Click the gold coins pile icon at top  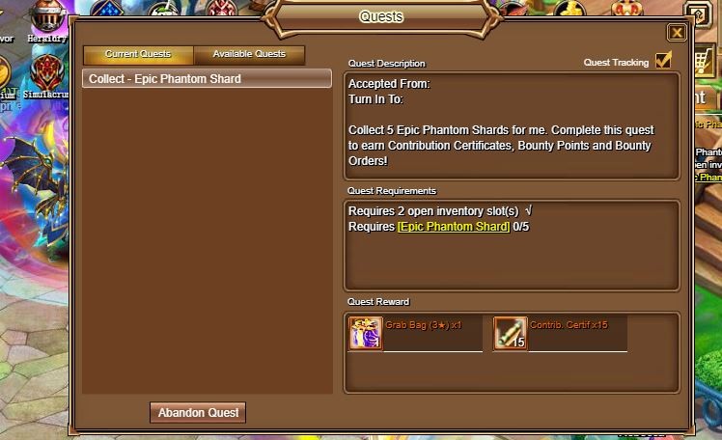569,8
